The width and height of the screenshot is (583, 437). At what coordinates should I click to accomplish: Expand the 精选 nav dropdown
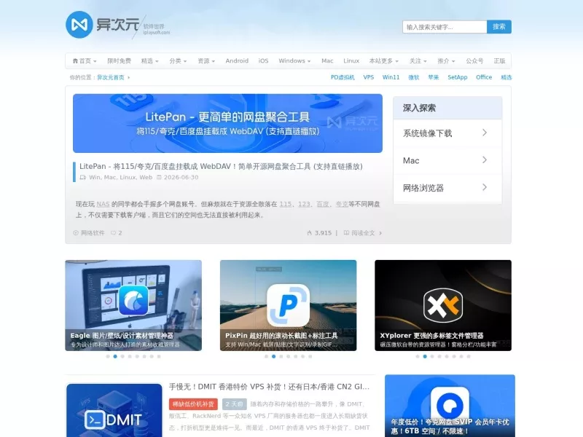[149, 61]
